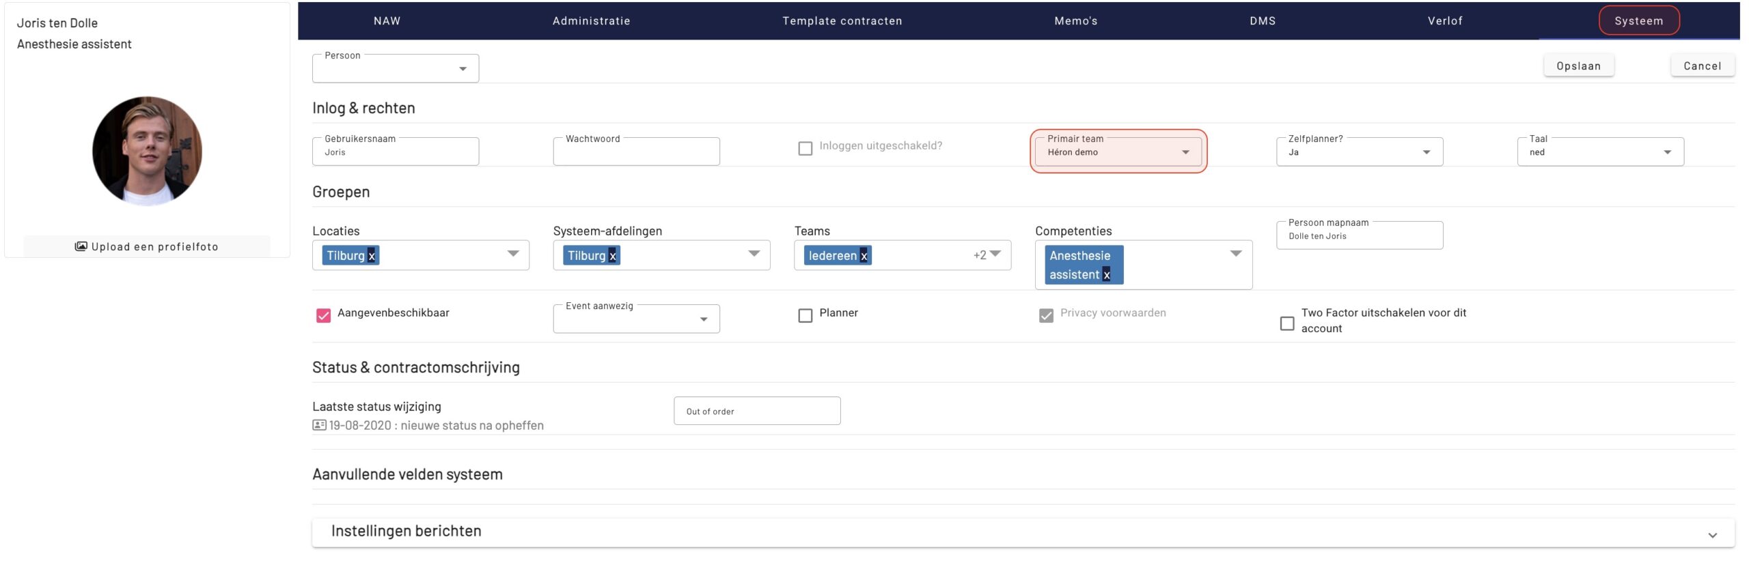Click the Out of order field

point(757,411)
